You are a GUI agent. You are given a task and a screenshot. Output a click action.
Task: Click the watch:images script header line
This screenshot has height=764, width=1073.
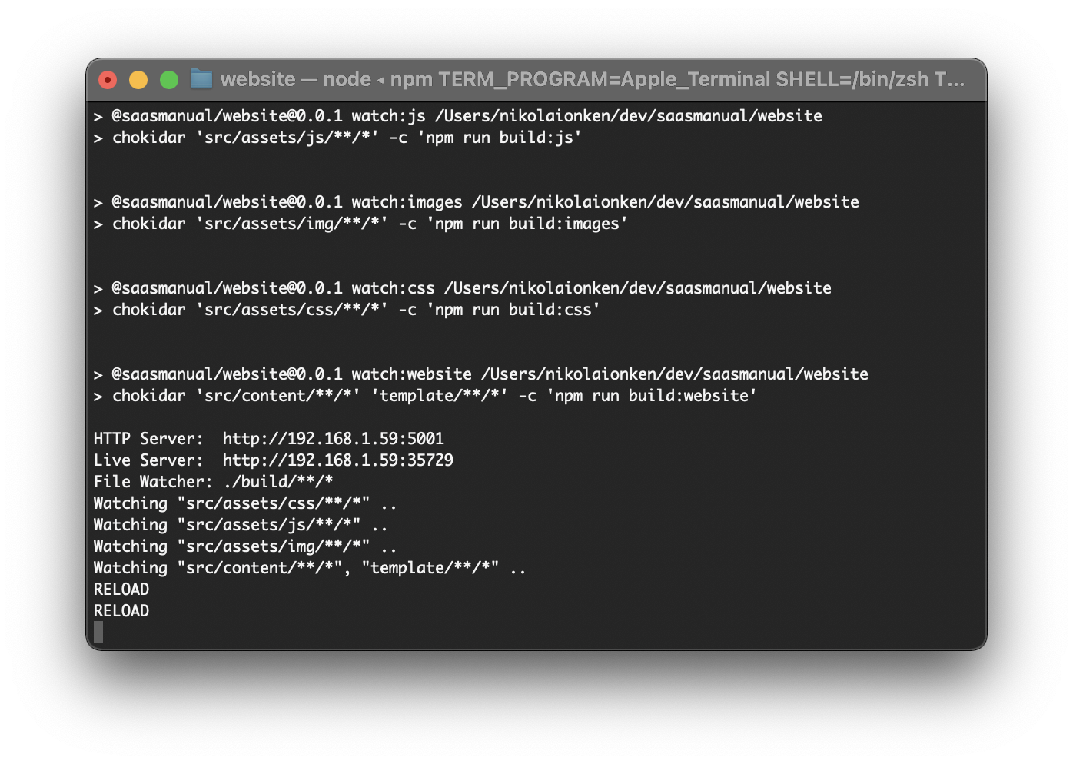pos(477,202)
